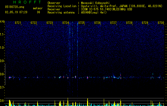Viewport: 167px width, 106px height.
Task: Click the meteor count 36
Action: [38, 12]
